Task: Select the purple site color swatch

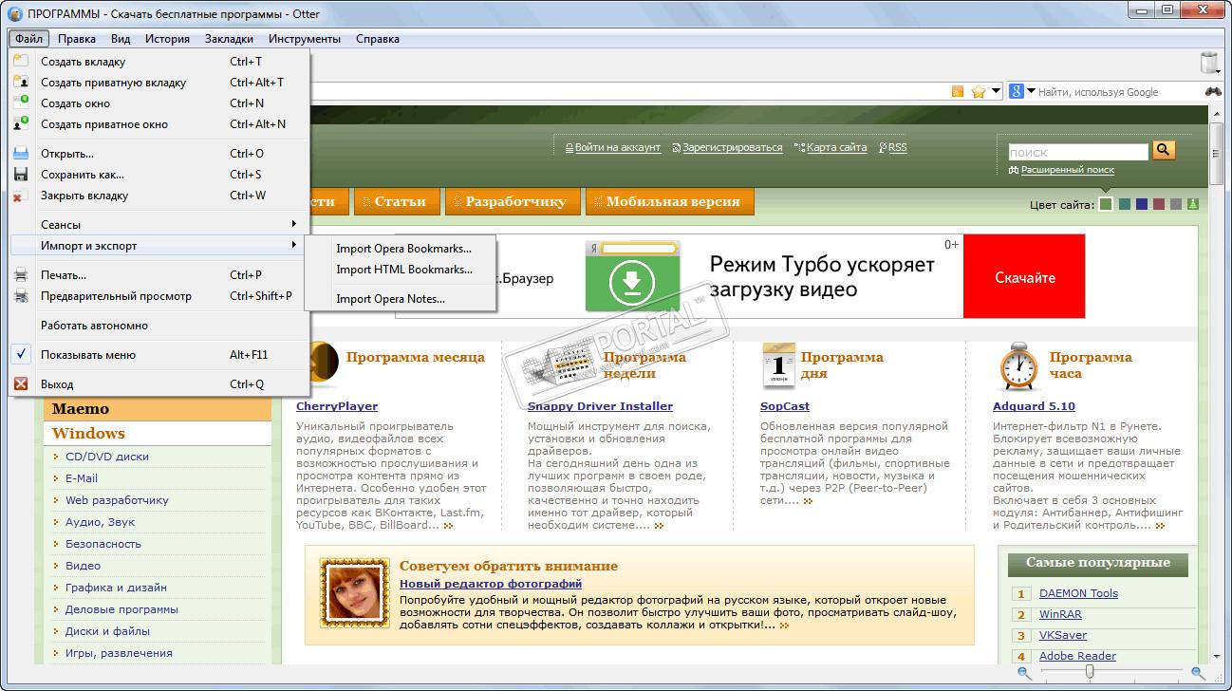Action: tap(1159, 204)
